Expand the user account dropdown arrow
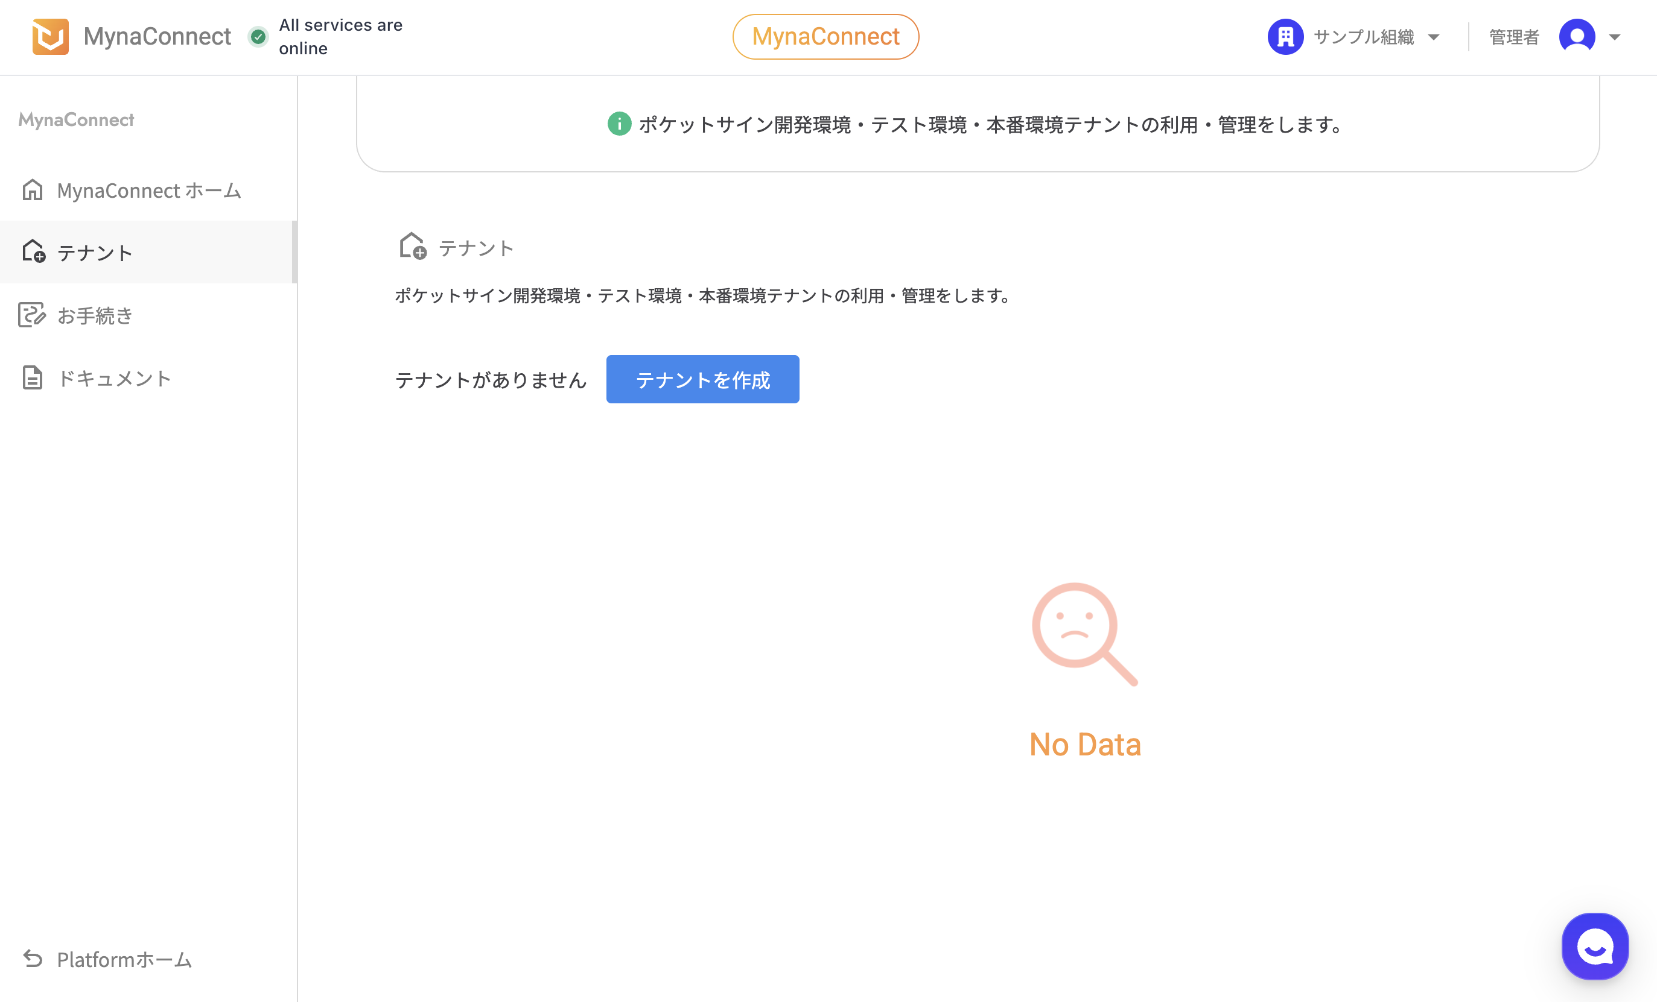Viewport: 1657px width, 1002px height. click(x=1615, y=37)
